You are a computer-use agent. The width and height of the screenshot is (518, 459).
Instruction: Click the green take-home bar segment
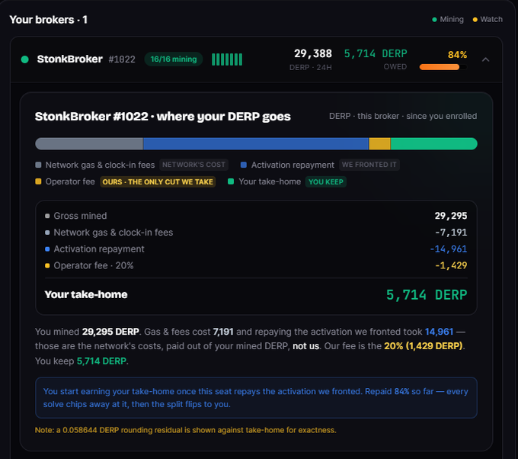[x=433, y=144]
